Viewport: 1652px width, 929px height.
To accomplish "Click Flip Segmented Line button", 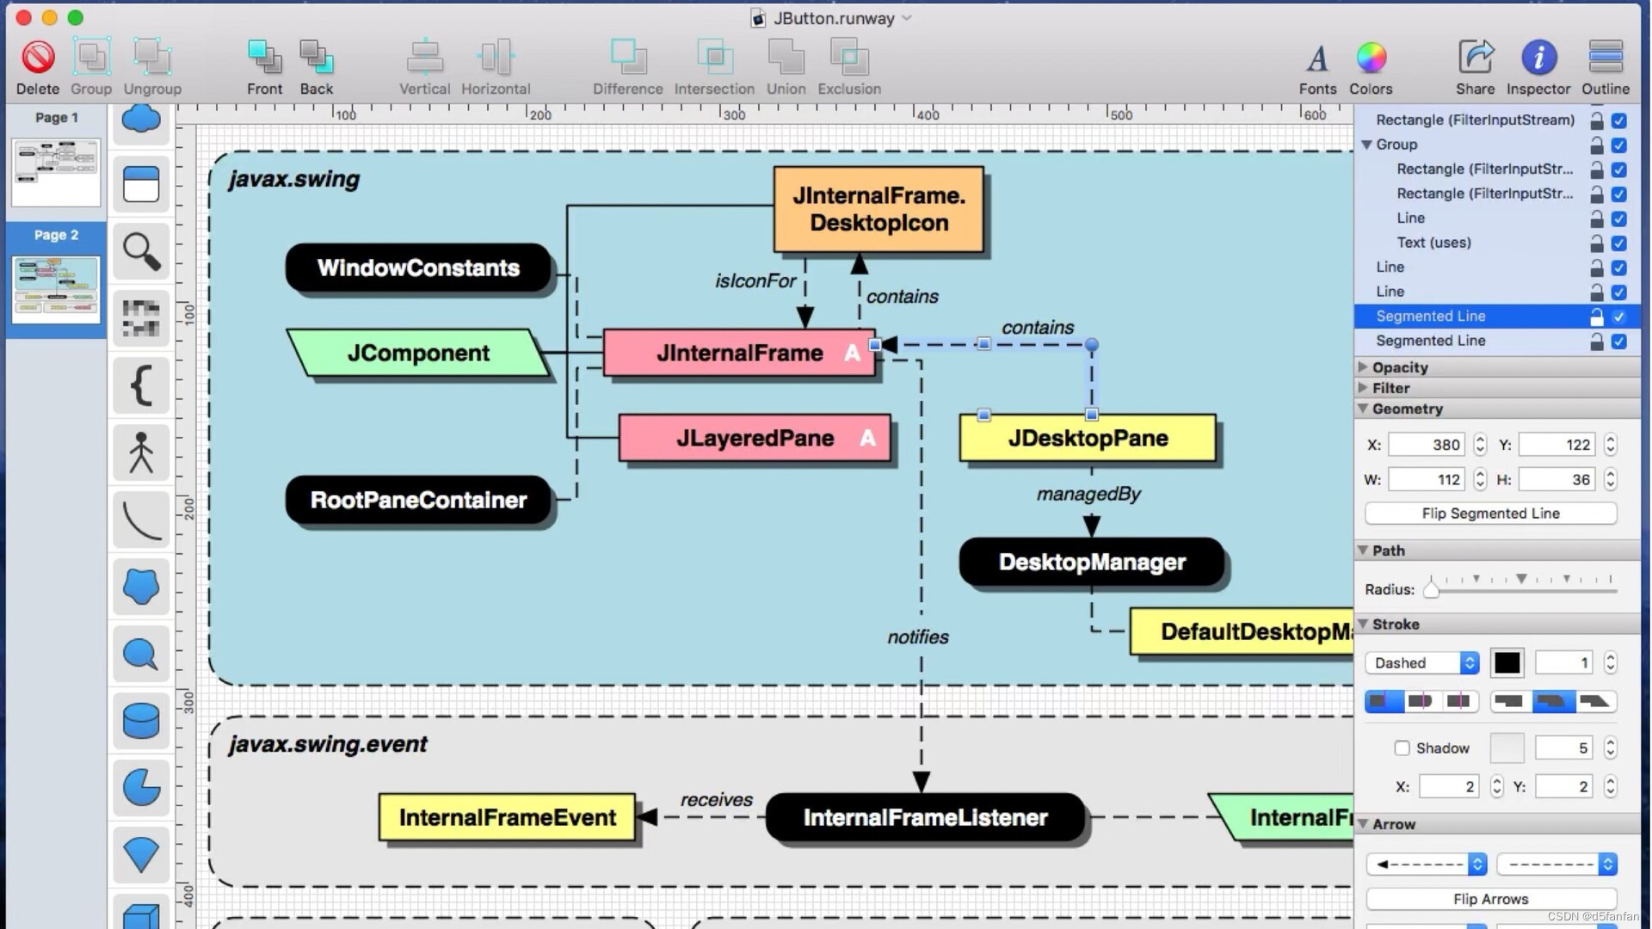I will (x=1490, y=514).
